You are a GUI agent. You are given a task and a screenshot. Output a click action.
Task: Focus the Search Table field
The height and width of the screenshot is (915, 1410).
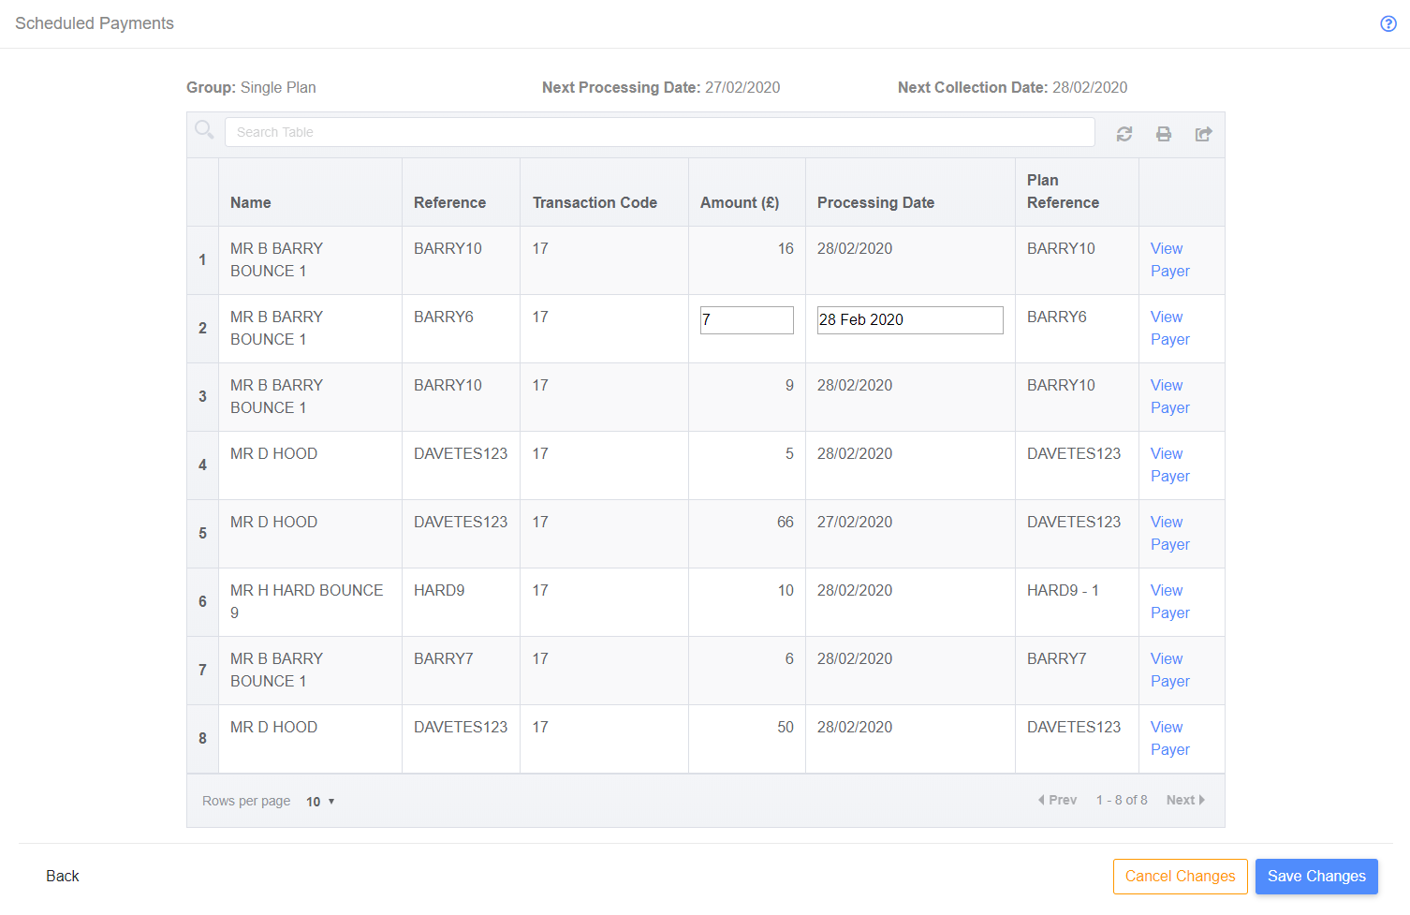click(x=659, y=132)
